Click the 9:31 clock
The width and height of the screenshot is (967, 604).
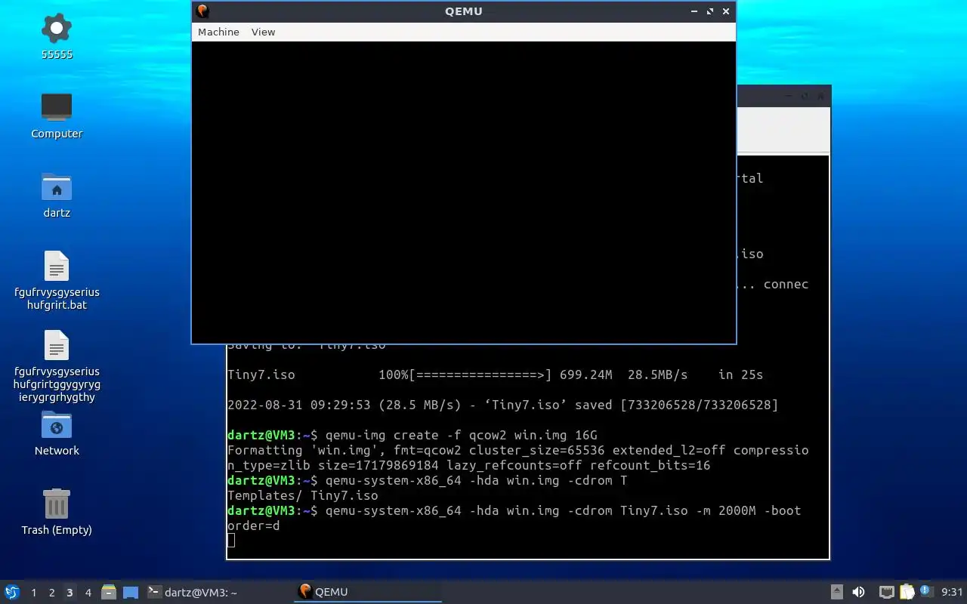click(x=952, y=592)
